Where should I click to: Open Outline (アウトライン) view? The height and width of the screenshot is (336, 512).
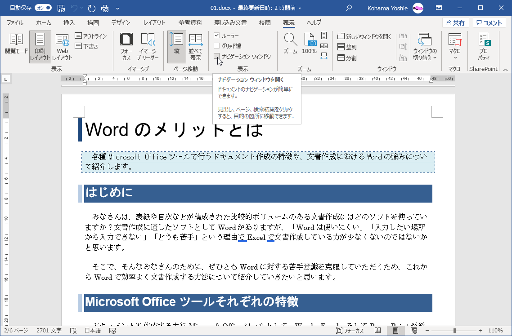[91, 36]
